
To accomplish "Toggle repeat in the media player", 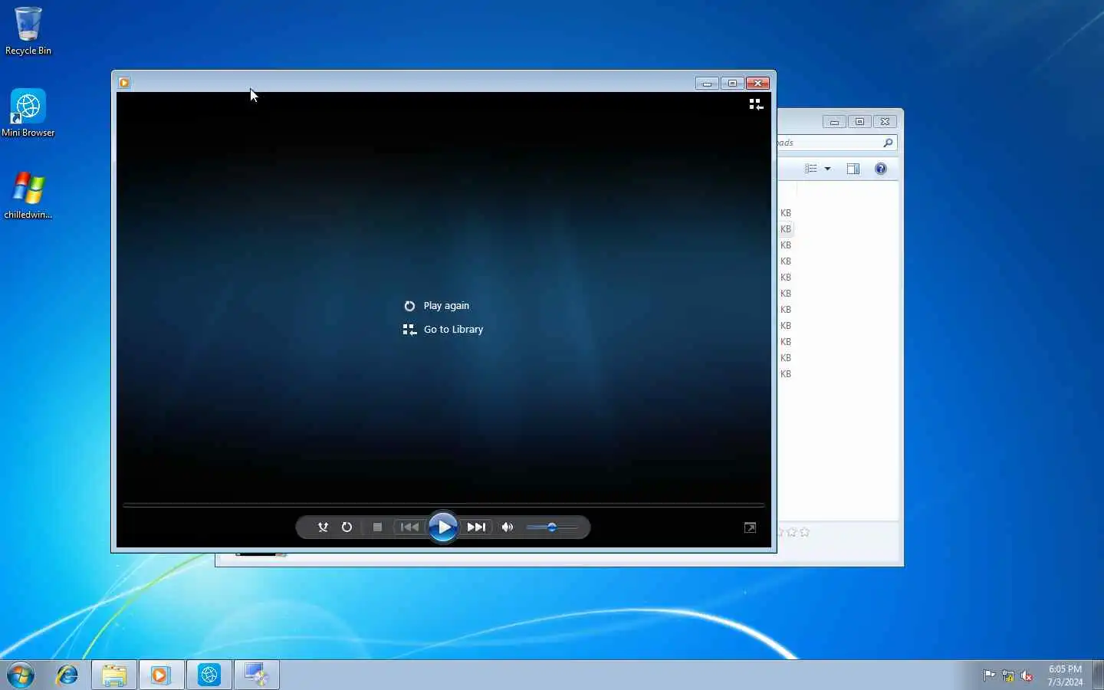I will click(347, 527).
